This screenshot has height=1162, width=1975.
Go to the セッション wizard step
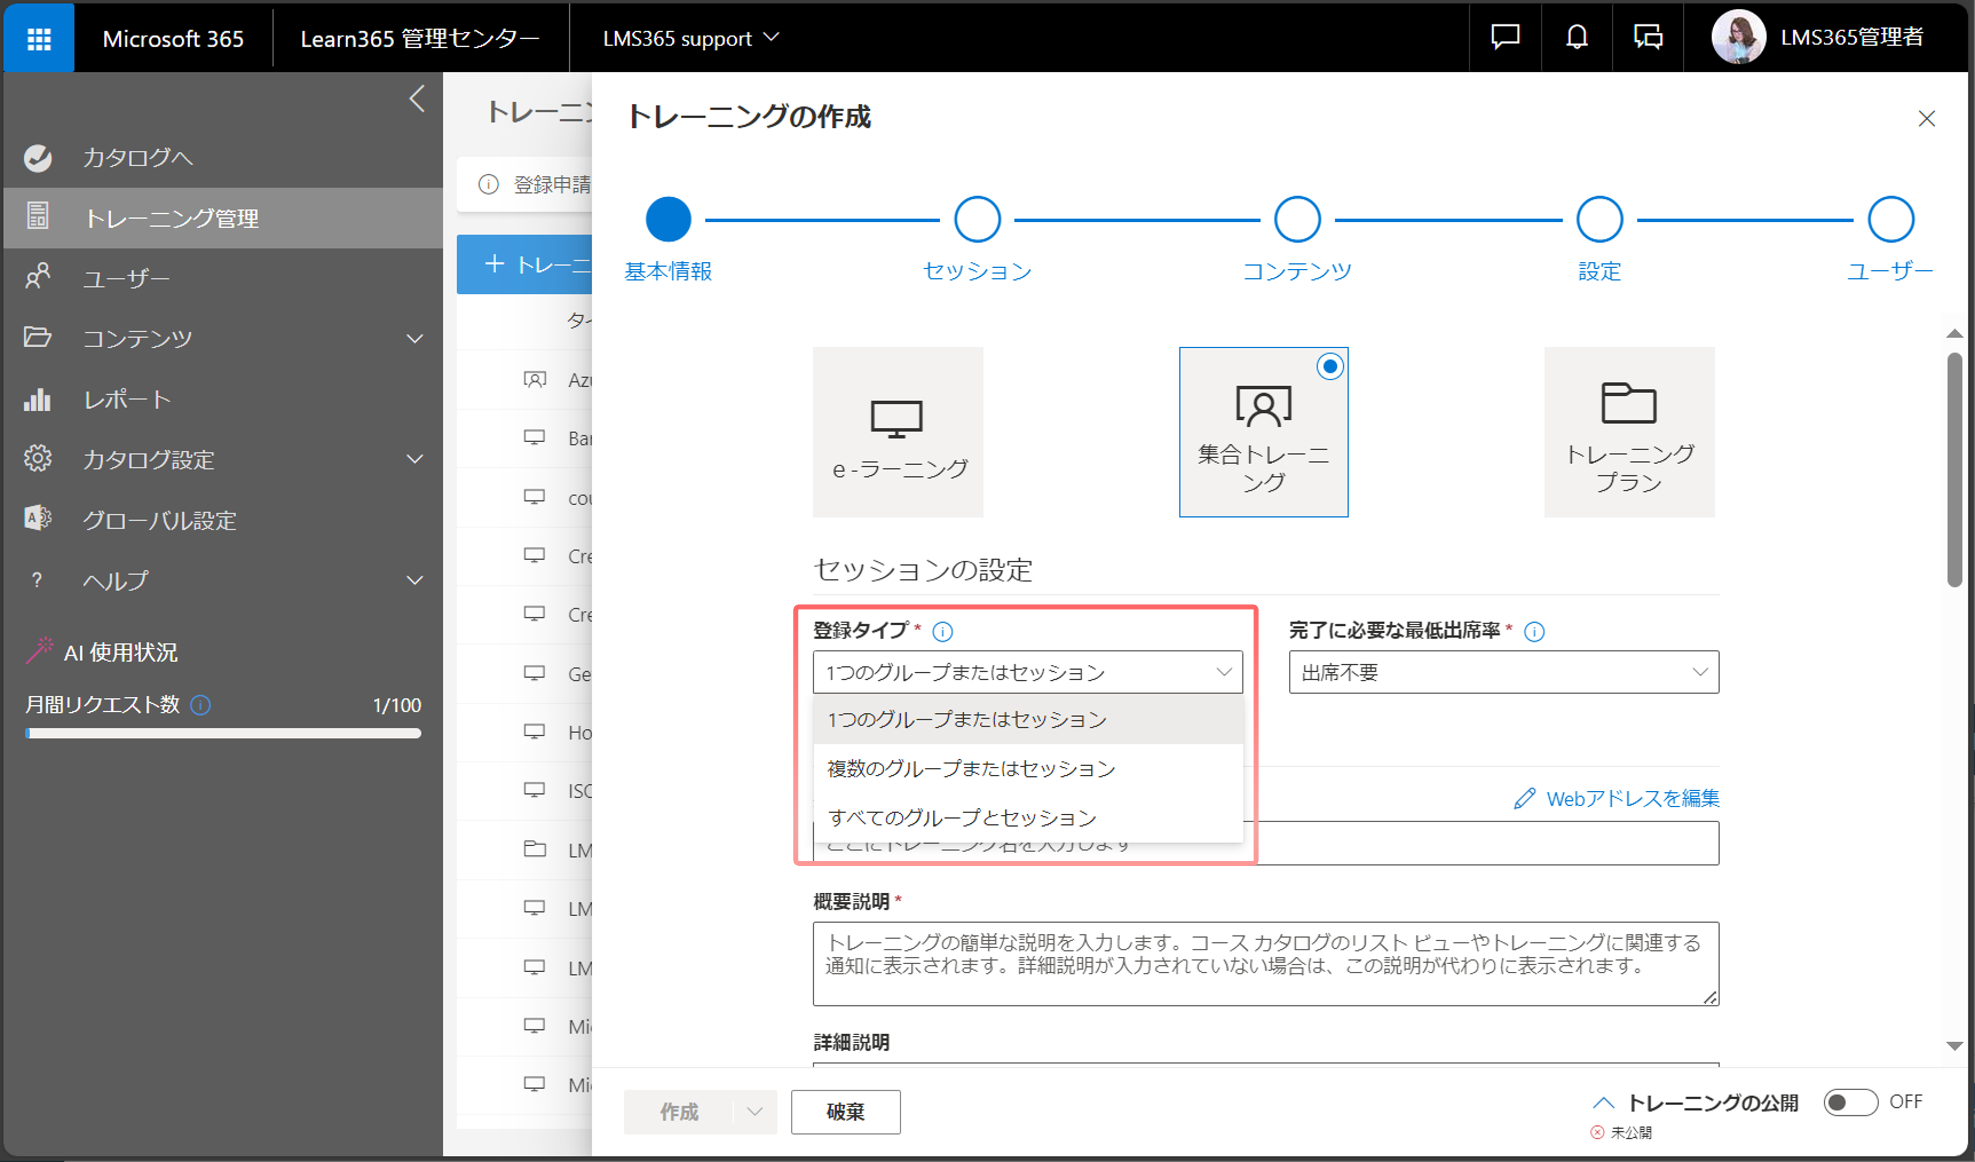click(x=977, y=219)
